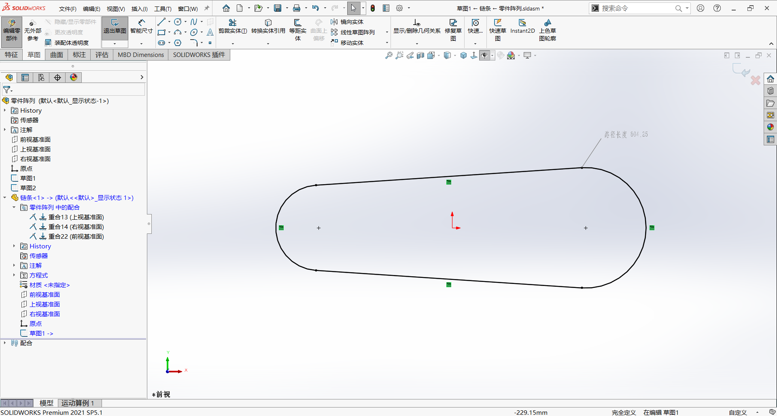777x416 pixels.
Task: Expand the 配合 mates folder
Action: (5, 343)
